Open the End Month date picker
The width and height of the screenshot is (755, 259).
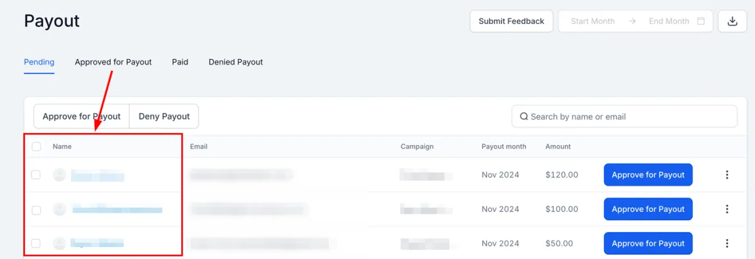669,21
